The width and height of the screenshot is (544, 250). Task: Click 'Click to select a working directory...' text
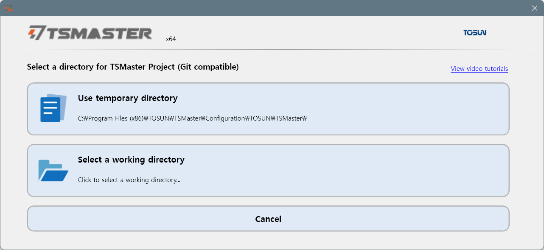tap(129, 180)
